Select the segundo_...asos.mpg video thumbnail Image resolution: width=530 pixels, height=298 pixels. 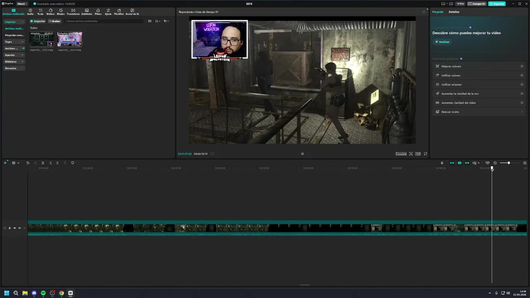(x=70, y=39)
